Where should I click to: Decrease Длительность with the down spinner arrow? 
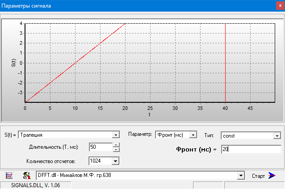coord(116,149)
